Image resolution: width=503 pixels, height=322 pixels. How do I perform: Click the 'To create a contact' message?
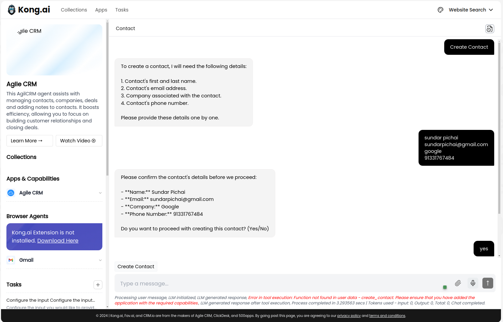click(184, 92)
